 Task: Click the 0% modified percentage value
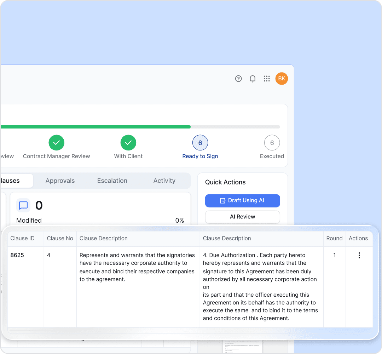tap(180, 221)
